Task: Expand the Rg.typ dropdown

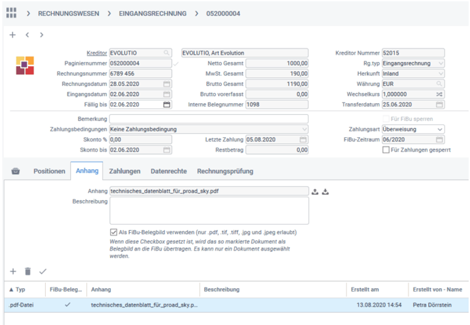Action: 440,63
